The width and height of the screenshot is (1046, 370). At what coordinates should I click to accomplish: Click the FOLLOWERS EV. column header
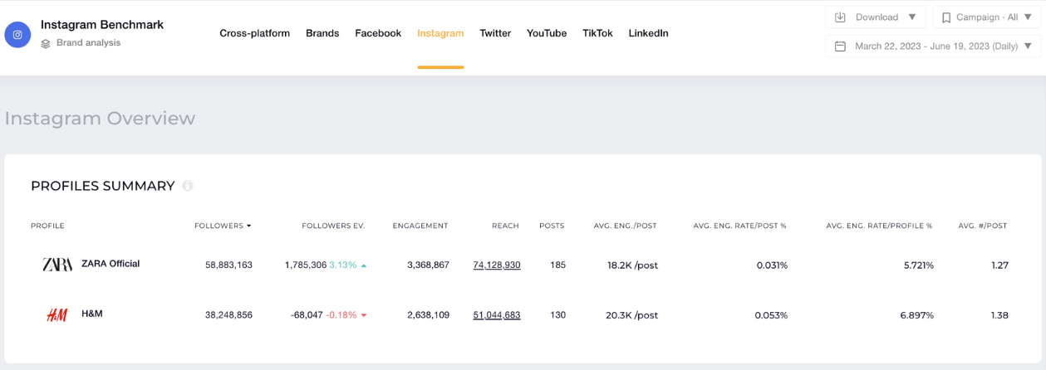click(333, 226)
